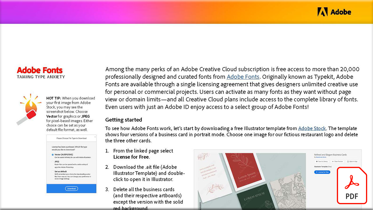373x210 pixels.
Task: Click the 'Getting started' heading
Action: (x=124, y=120)
